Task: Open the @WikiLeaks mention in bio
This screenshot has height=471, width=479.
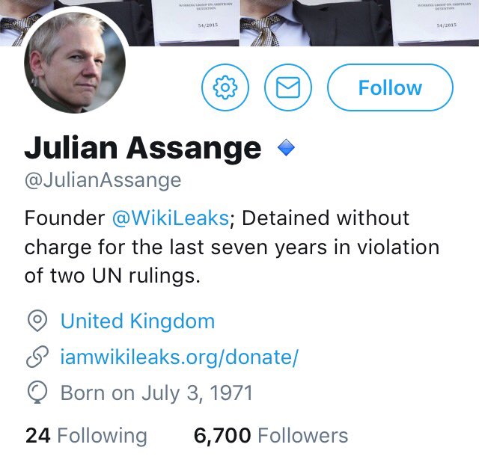Action: (x=170, y=218)
